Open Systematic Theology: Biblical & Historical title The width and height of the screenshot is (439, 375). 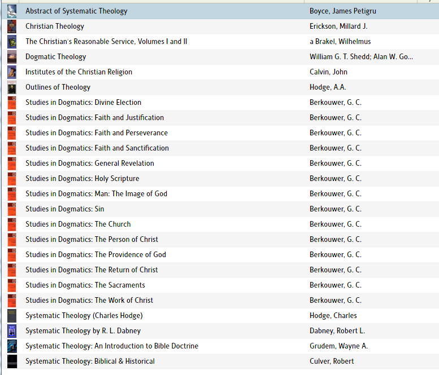[x=90, y=361]
